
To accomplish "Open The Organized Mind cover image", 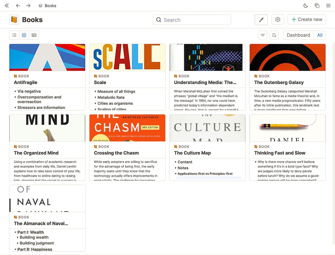I will pos(47,128).
